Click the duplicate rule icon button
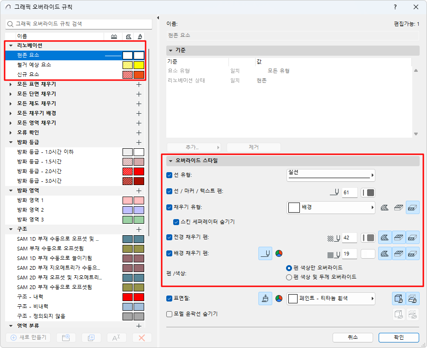 [x=91, y=338]
